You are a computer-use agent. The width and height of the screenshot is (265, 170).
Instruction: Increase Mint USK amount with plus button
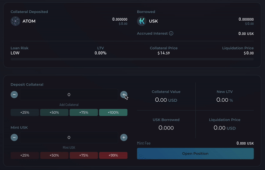coord(124,137)
